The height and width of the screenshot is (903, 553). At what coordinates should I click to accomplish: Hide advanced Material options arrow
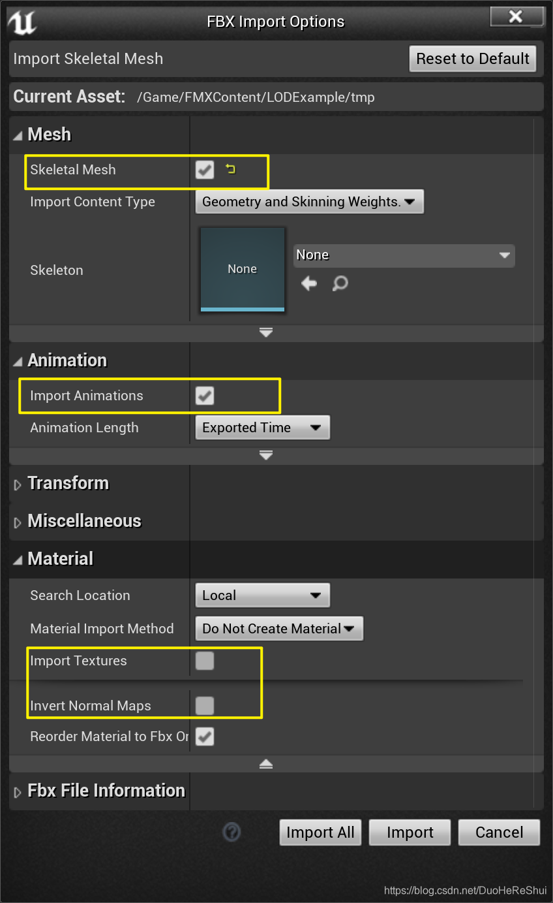(x=266, y=763)
